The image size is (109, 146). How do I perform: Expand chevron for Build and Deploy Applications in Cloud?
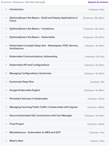pos(6,18)
